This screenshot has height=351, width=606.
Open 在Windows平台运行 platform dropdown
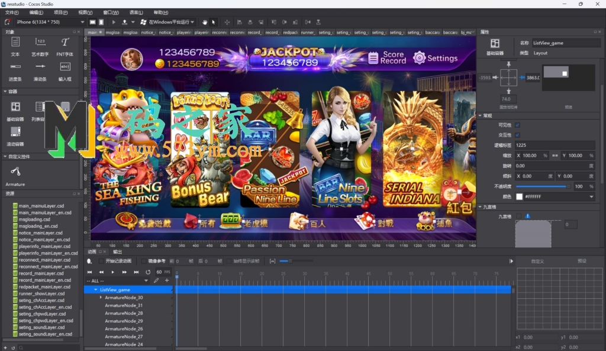tap(192, 22)
